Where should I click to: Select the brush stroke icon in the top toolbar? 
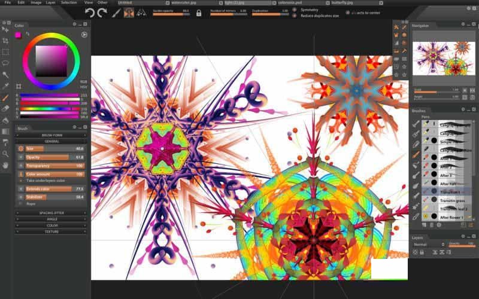pos(116,13)
